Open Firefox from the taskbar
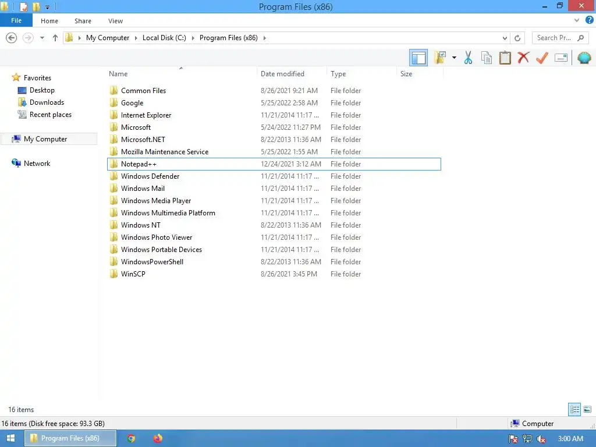596x447 pixels. coord(158,438)
